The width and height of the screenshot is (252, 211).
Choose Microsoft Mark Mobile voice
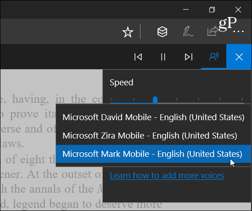click(153, 154)
